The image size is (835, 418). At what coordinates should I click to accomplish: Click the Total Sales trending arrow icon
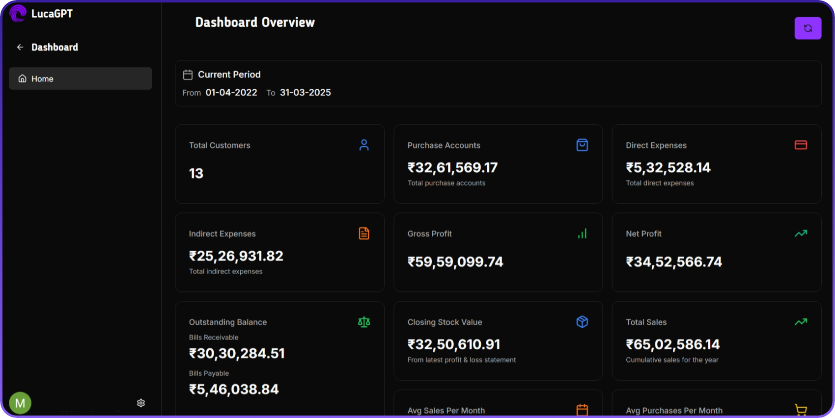(801, 322)
